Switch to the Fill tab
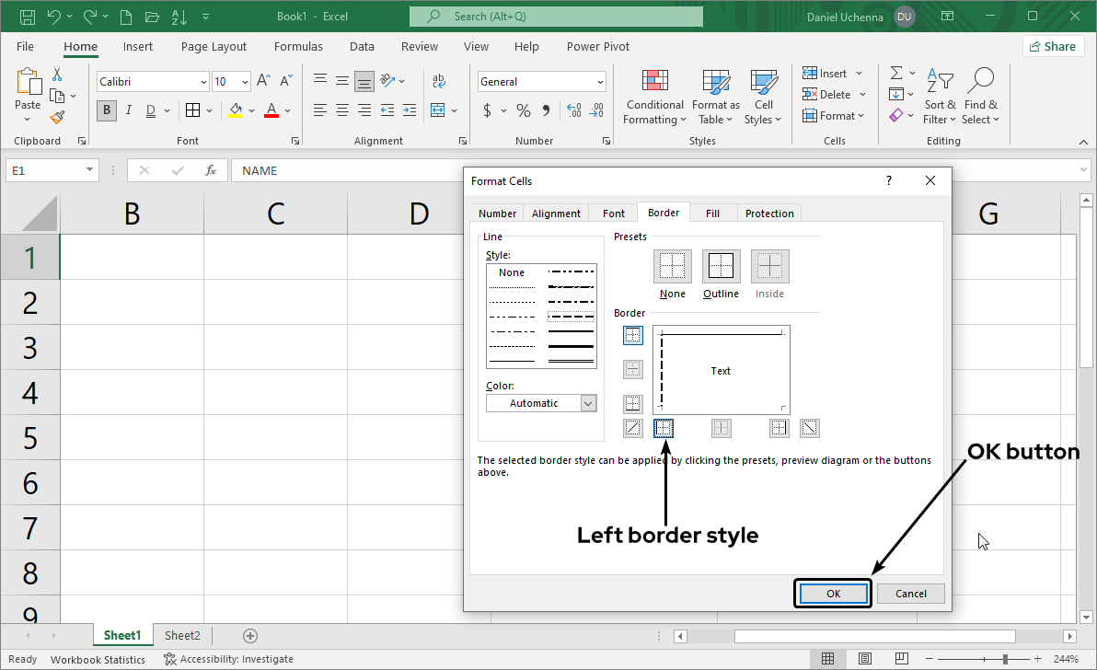Screen dimensions: 1097x670 point(712,213)
